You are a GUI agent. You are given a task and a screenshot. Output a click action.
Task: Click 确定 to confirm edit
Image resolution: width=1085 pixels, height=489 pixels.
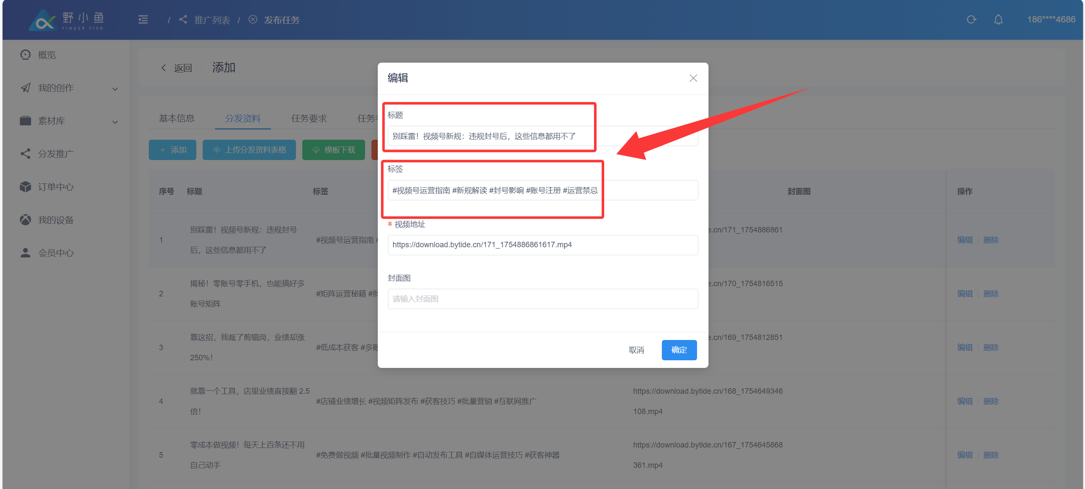[x=679, y=350]
